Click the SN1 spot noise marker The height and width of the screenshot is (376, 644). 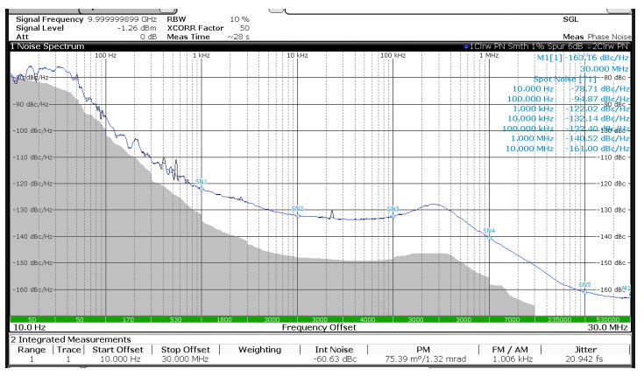[x=202, y=185]
